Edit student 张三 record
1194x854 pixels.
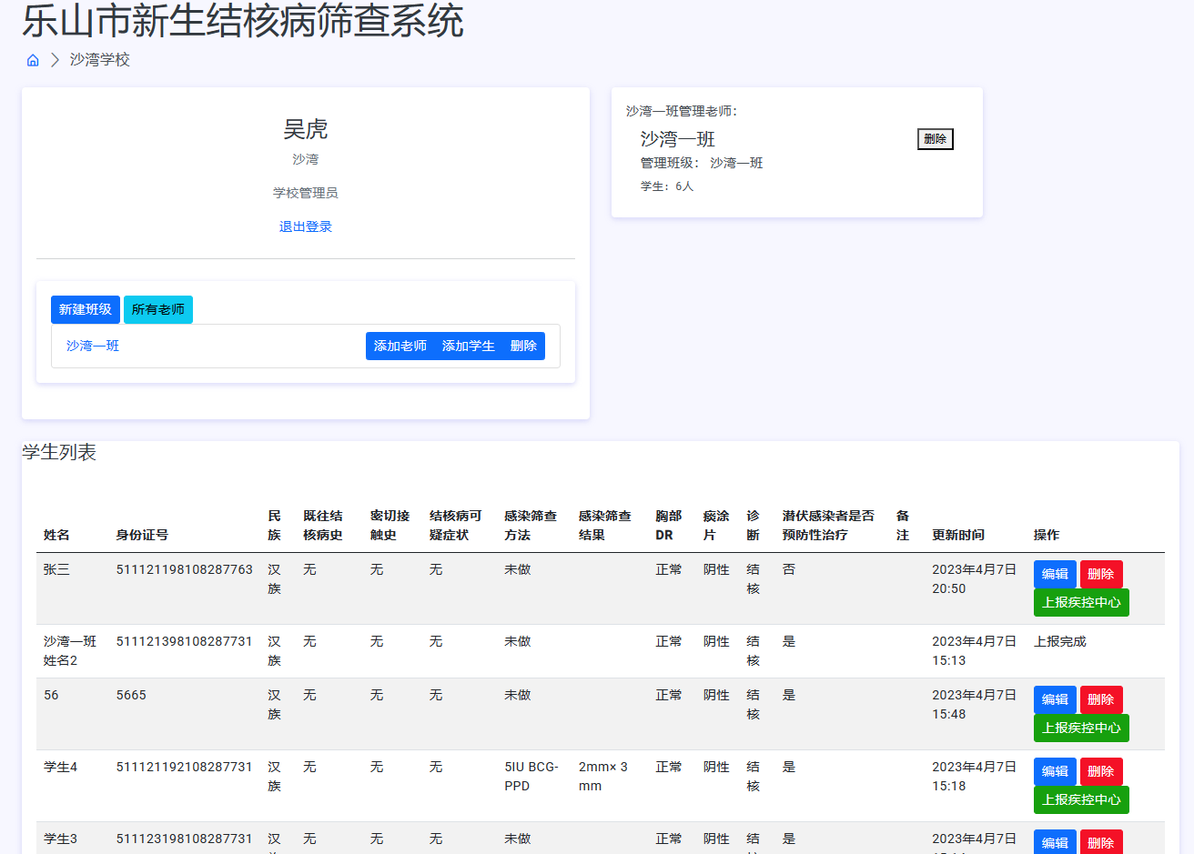[1055, 574]
